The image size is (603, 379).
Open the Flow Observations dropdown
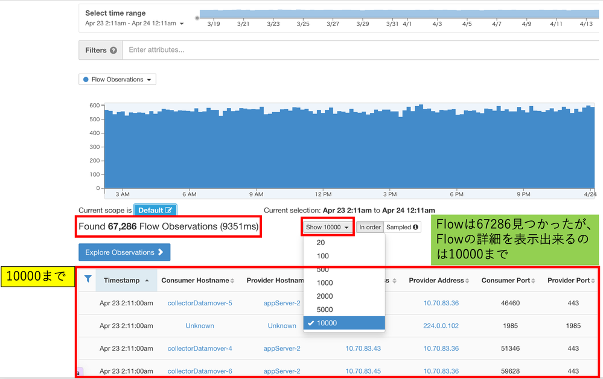[x=117, y=79]
